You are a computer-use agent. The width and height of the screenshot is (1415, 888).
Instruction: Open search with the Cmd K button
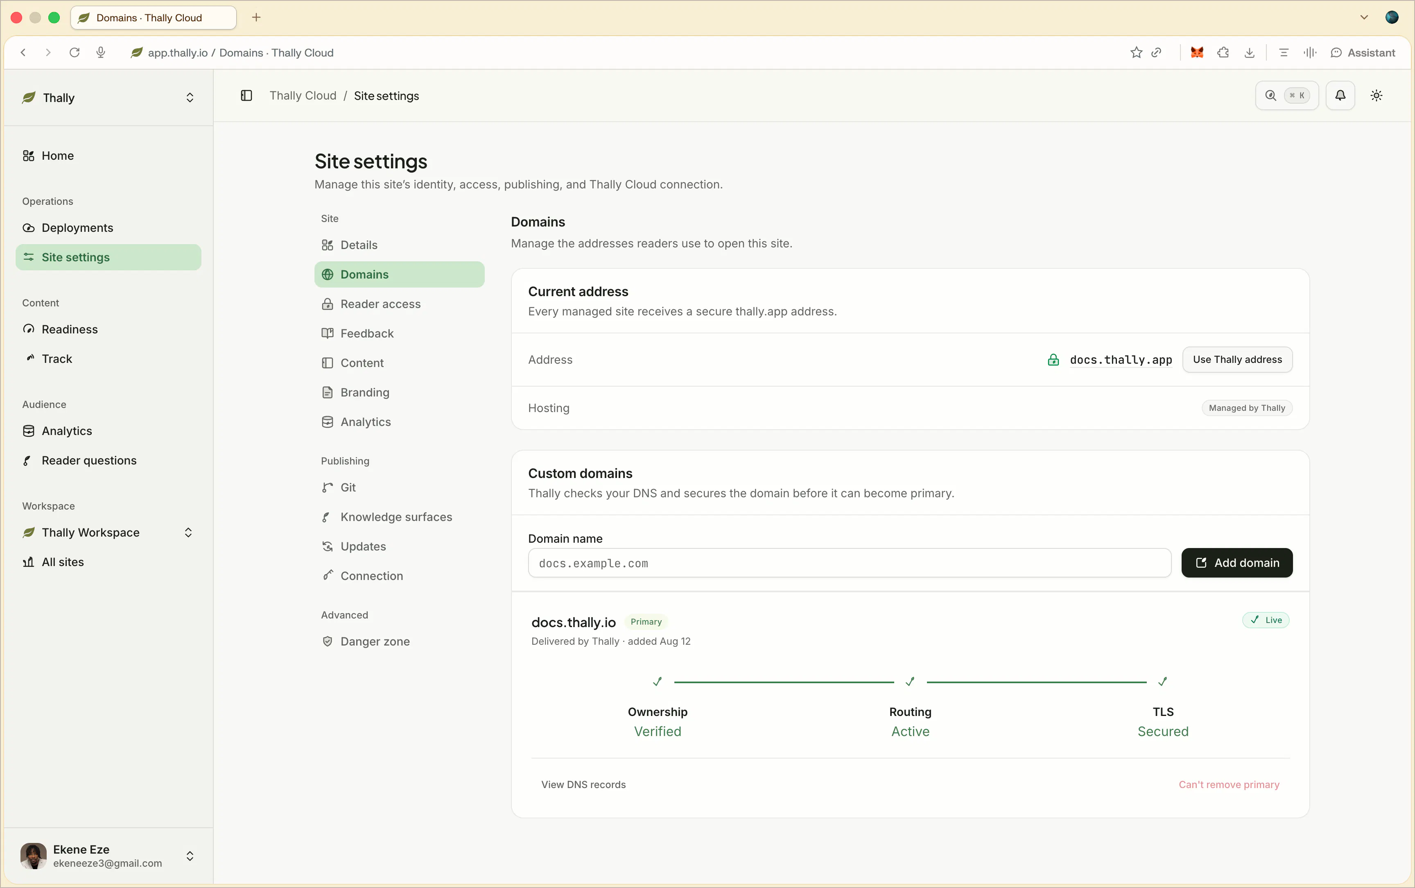click(1286, 96)
